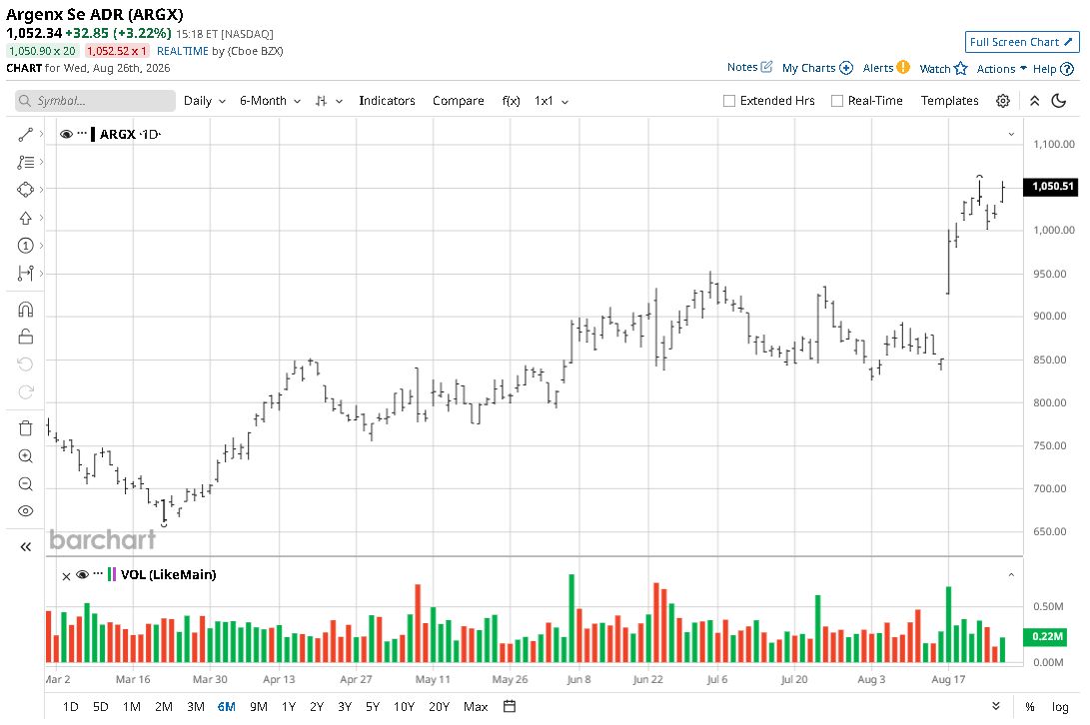
Task: Select the 3M time range
Action: [196, 706]
